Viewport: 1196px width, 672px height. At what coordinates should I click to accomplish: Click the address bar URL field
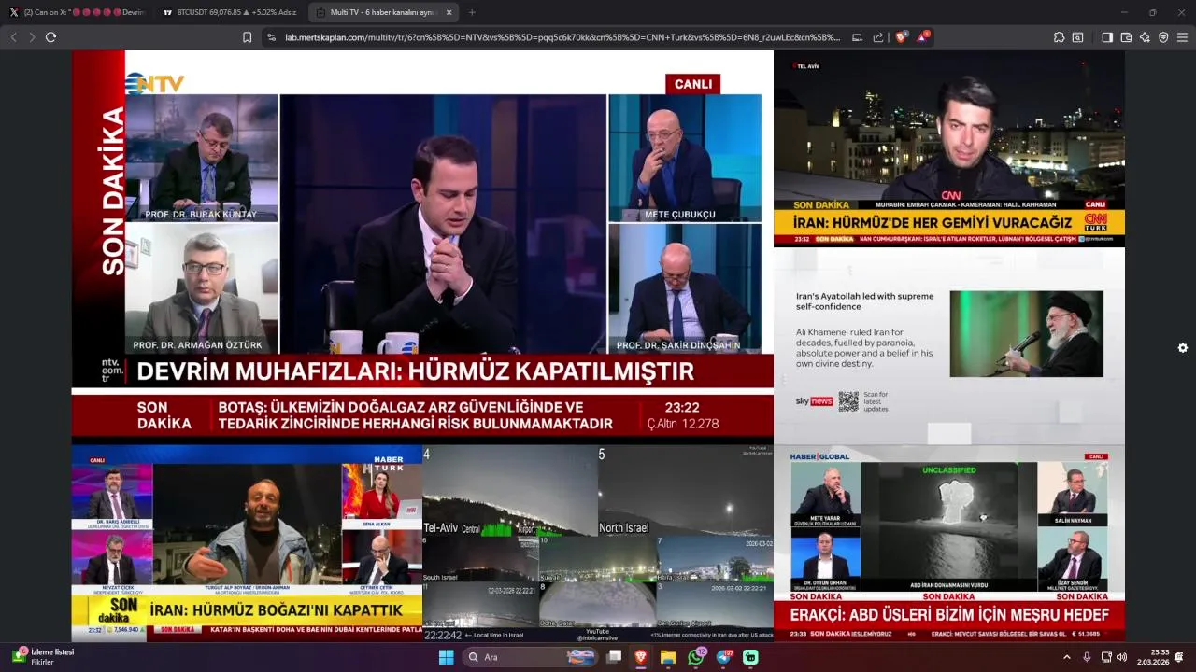coord(561,37)
